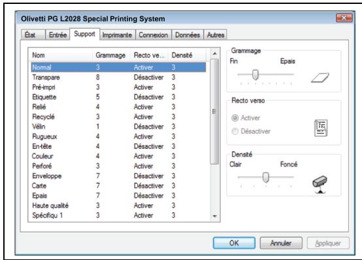Open the Entrée tab

58,35
